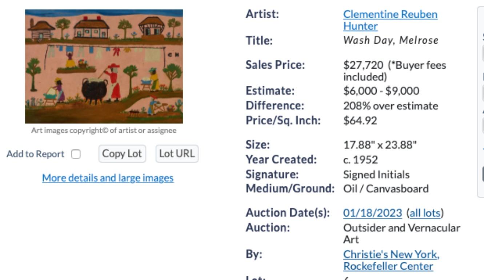Click the c. 1952 year created value
The width and height of the screenshot is (484, 280).
point(357,160)
